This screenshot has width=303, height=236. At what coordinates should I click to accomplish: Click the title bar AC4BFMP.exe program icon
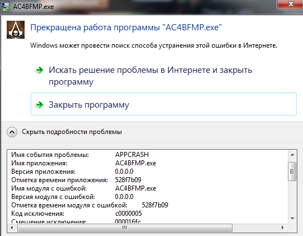click(x=5, y=7)
